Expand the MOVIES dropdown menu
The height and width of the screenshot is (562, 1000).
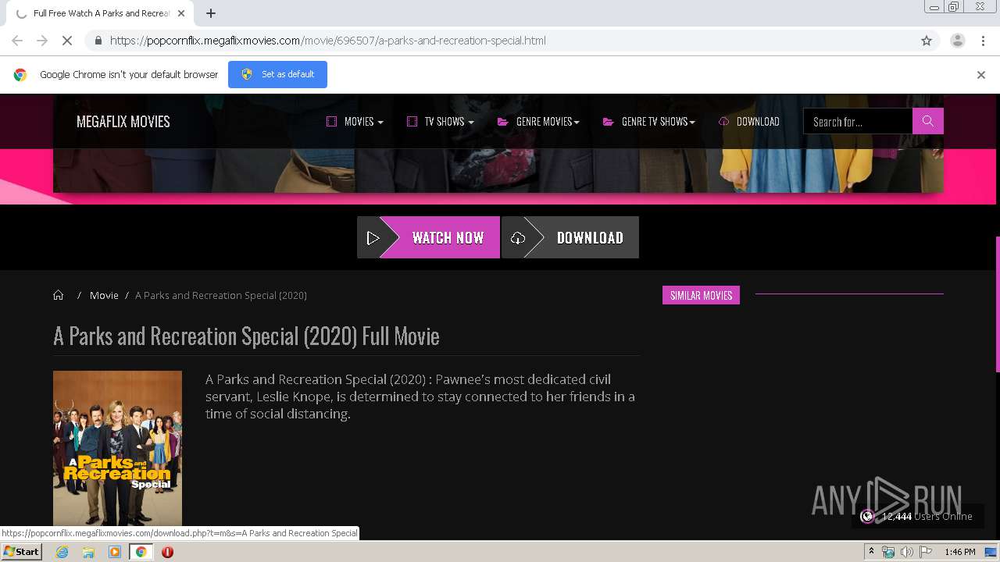[355, 121]
